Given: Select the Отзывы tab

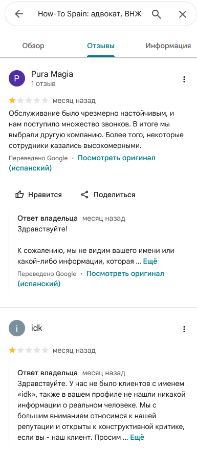Looking at the screenshot, I should (x=101, y=46).
